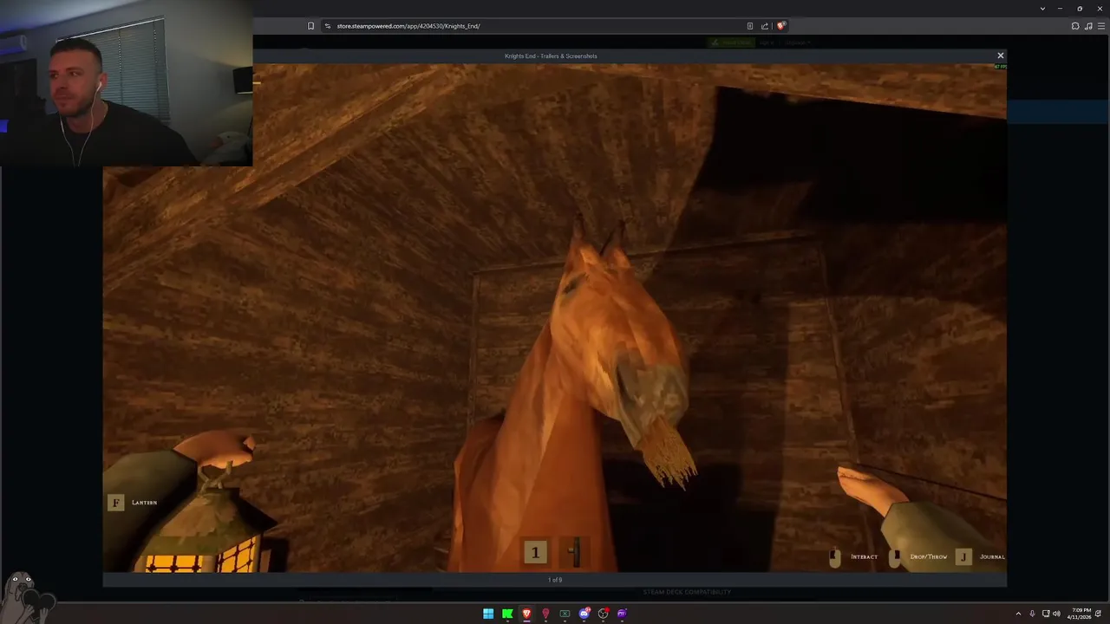Viewport: 1110px width, 624px height.
Task: Close the Trailers & Screenshots viewer
Action: (x=1000, y=55)
